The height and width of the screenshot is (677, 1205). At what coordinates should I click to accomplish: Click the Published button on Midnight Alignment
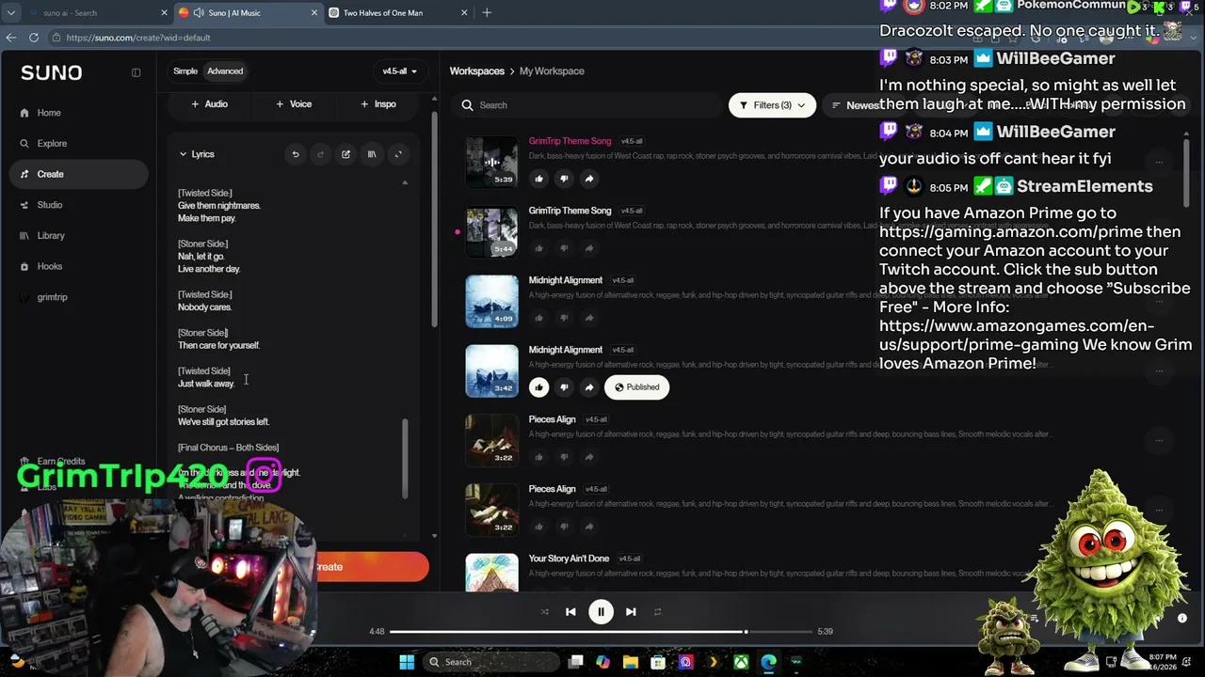tap(637, 387)
